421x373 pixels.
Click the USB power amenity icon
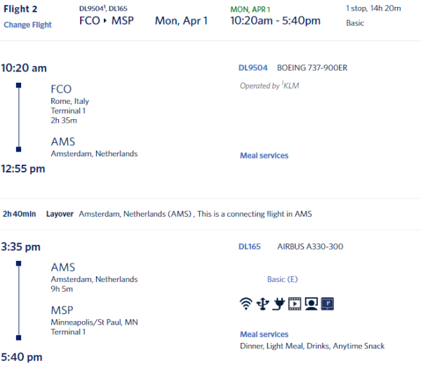coord(262,304)
